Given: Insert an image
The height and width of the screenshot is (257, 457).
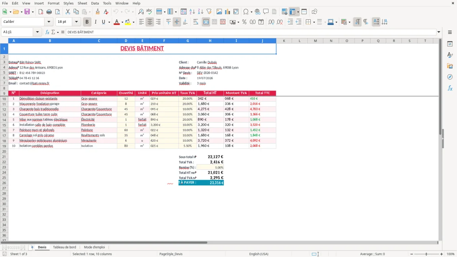Looking at the screenshot, I should coord(219,12).
